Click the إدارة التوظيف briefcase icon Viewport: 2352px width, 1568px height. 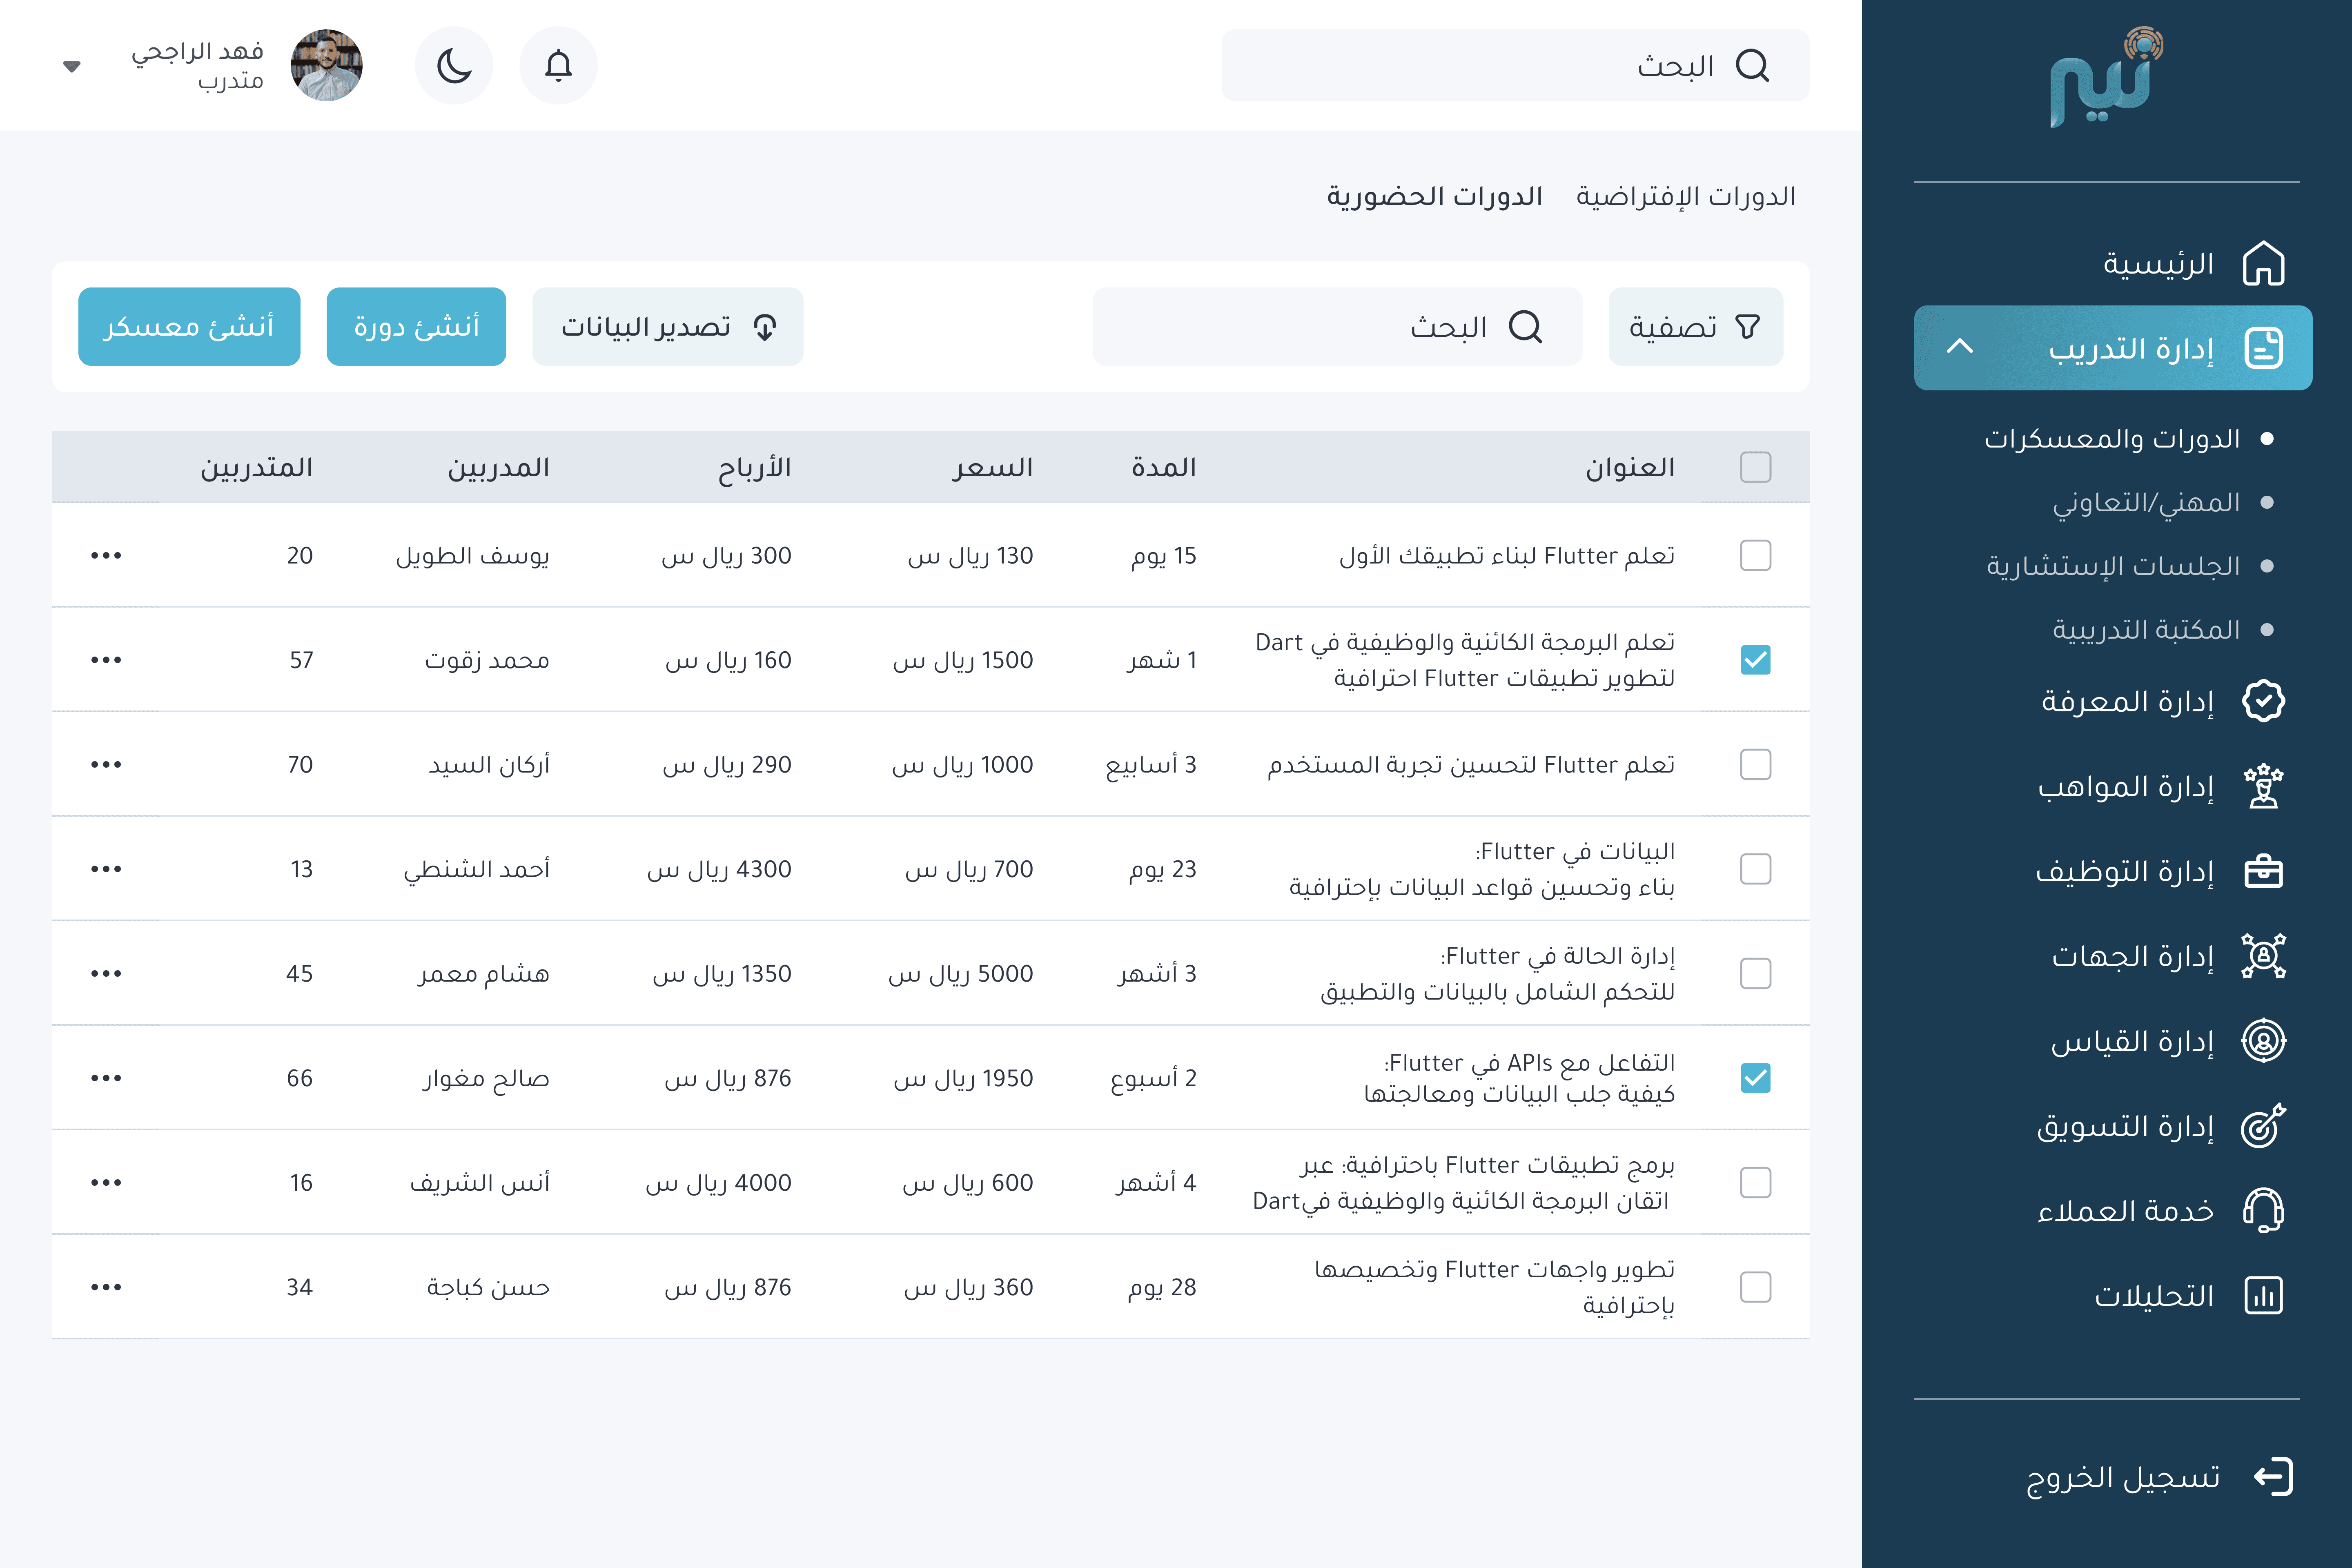pos(2263,871)
